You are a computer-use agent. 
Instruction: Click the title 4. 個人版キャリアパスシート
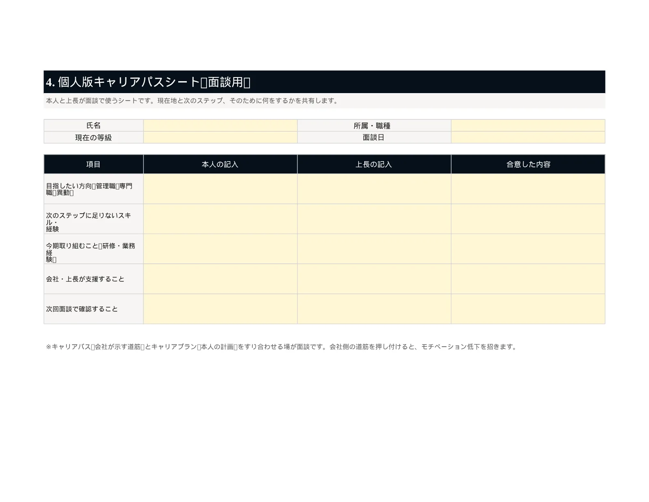click(x=148, y=82)
